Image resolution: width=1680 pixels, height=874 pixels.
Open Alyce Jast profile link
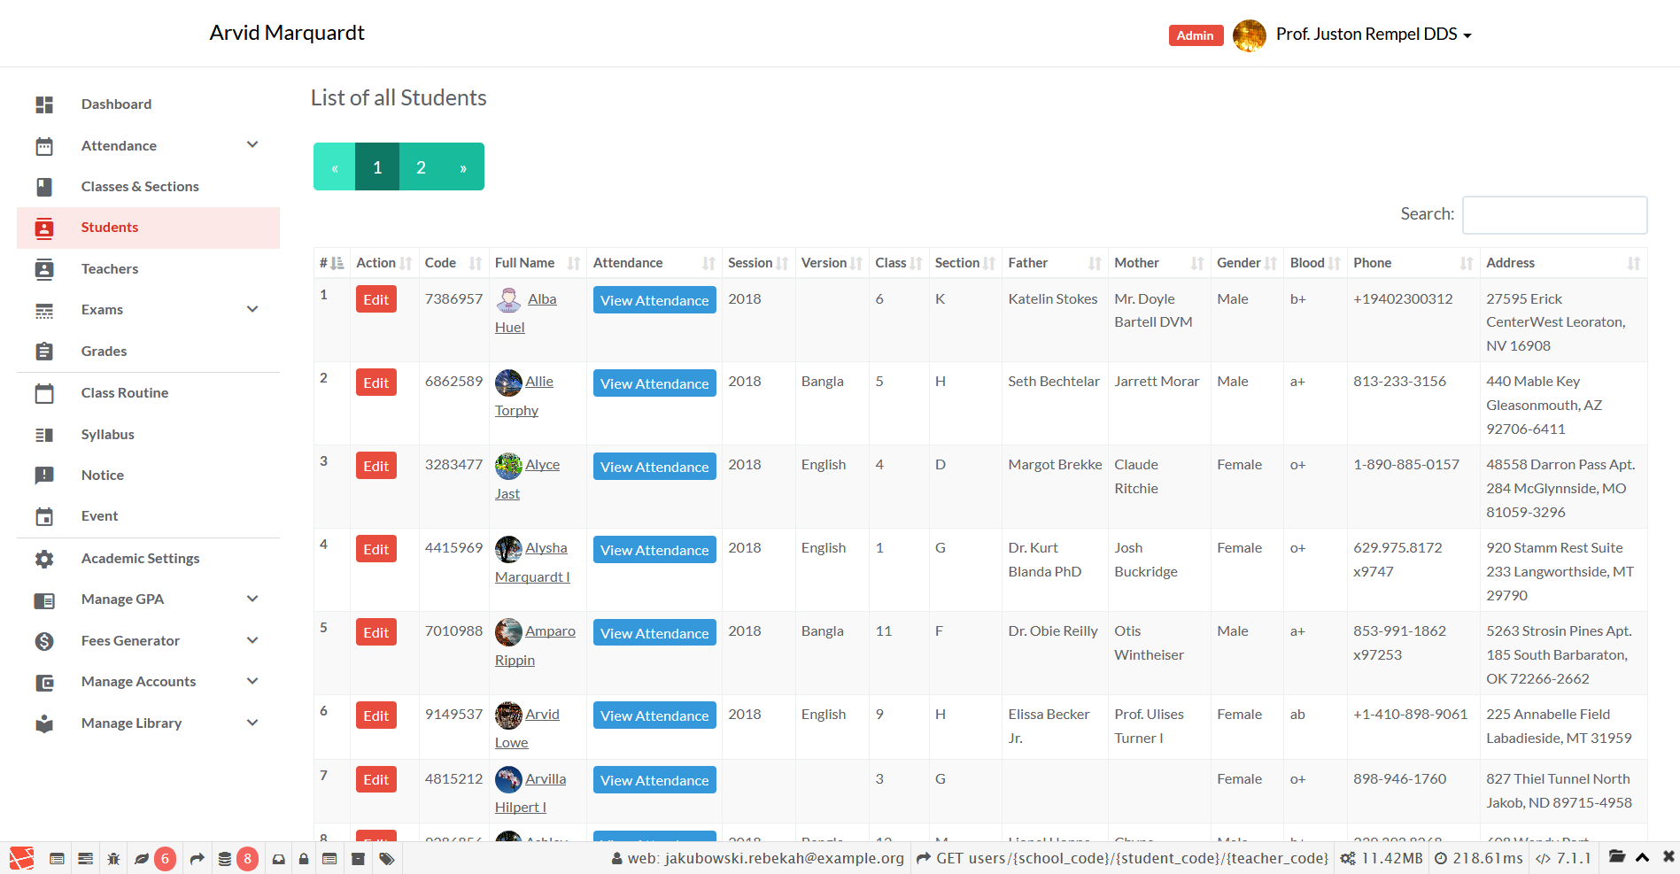[528, 479]
